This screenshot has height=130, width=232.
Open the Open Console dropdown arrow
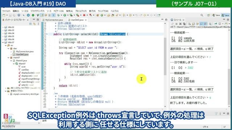pos(229,24)
